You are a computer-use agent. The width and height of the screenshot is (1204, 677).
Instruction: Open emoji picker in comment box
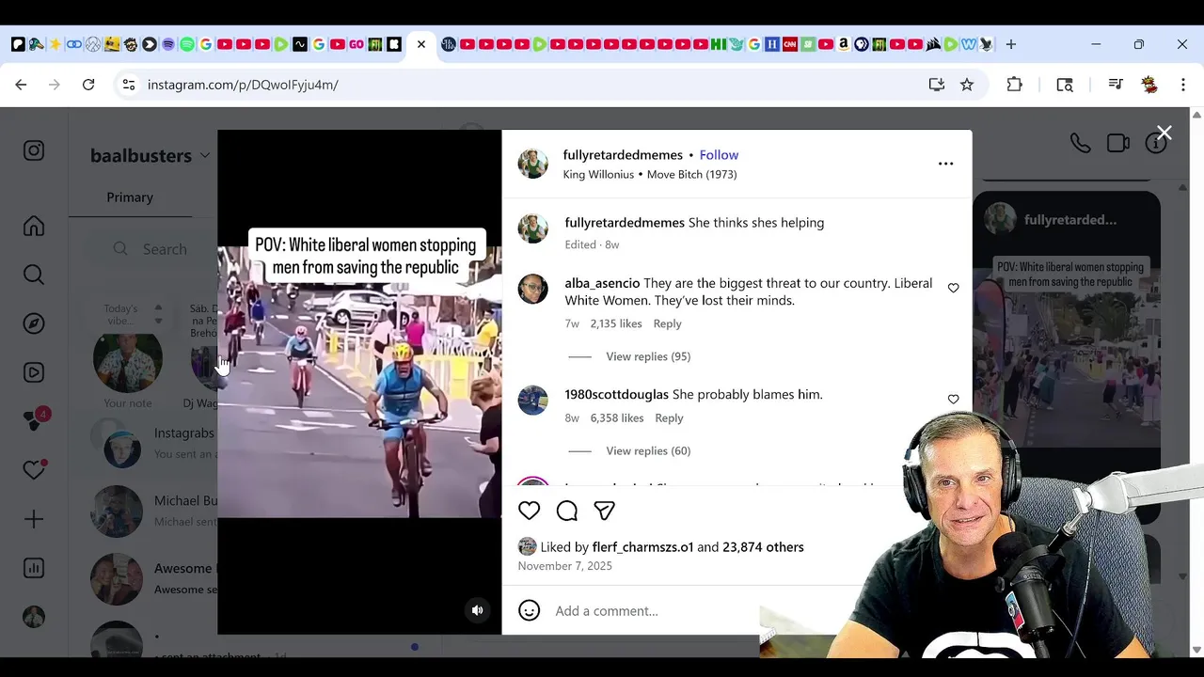530,610
